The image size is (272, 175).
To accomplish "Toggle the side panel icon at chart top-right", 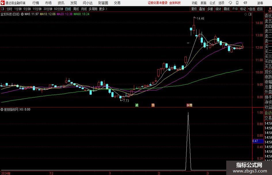I will pos(250,14).
